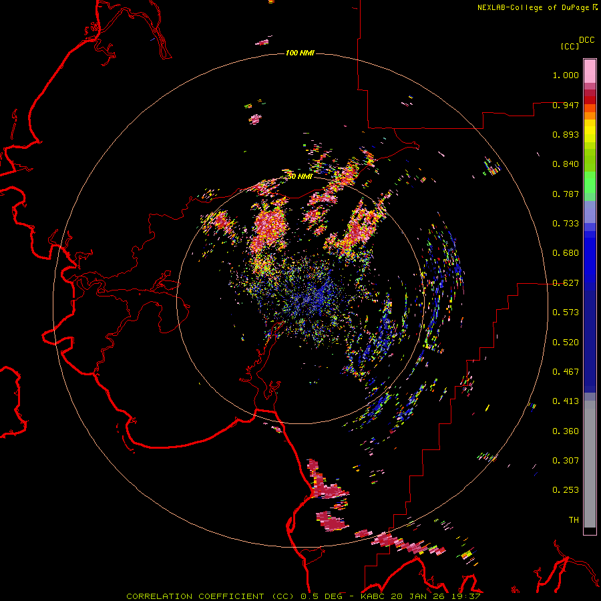Click the 100 NMI range ring label
This screenshot has width=601, height=601.
coord(300,53)
